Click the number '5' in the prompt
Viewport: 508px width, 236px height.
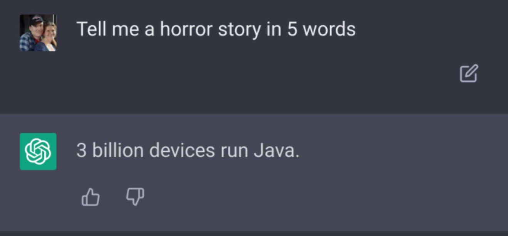292,30
